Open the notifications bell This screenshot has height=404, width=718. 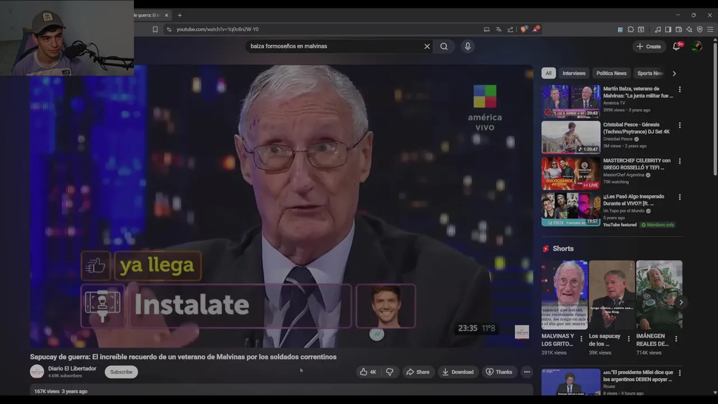click(676, 47)
